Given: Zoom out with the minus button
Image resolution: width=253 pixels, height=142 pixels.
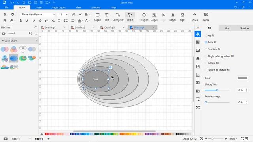Looking at the screenshot, I should click(206, 138).
